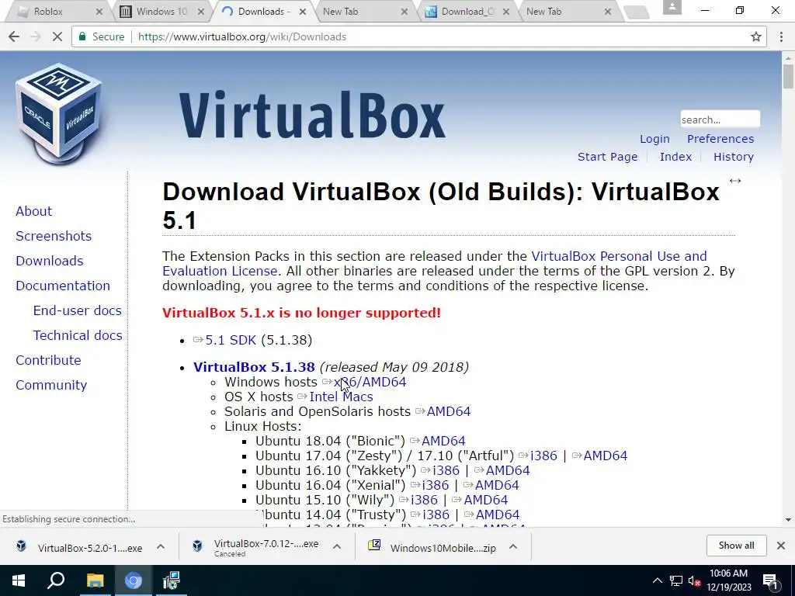Stop page loading with the X button
Screen dimensions: 795x596
(x=57, y=36)
